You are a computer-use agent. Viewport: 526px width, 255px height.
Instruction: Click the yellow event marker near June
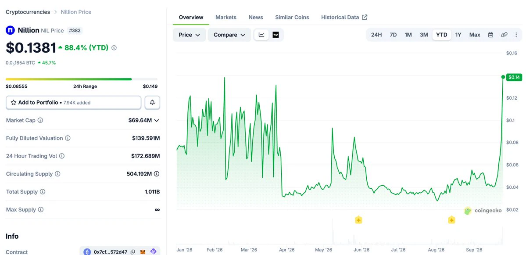point(358,220)
